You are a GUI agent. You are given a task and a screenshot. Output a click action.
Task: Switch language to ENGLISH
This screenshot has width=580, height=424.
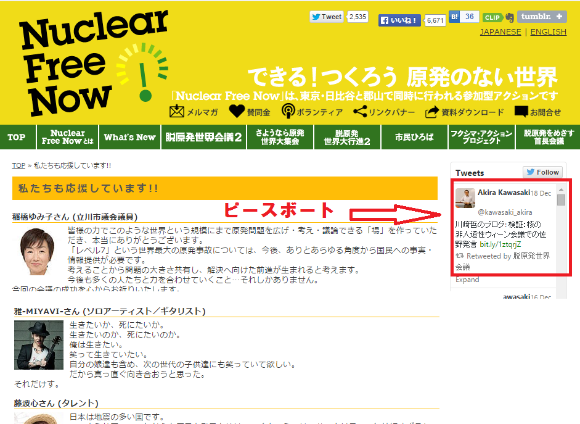point(548,32)
